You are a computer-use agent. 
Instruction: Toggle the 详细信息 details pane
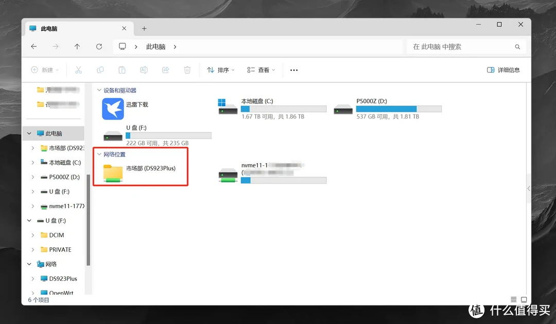click(503, 70)
